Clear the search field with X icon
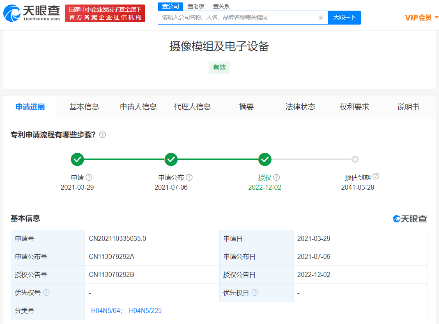Viewport: 439px width, 324px height. (321, 18)
